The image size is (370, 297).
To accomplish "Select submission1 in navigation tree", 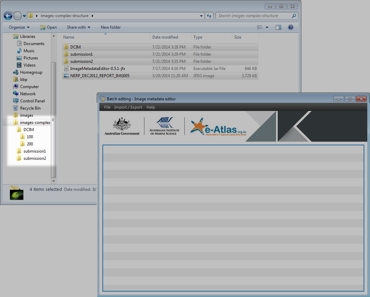I will coord(31,151).
